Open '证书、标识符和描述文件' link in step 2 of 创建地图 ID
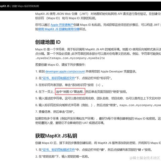161x161 pixels. pos(58,78)
